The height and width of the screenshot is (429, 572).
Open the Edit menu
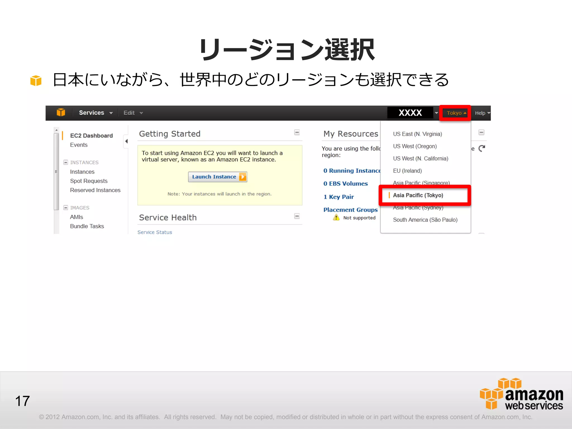click(x=133, y=113)
